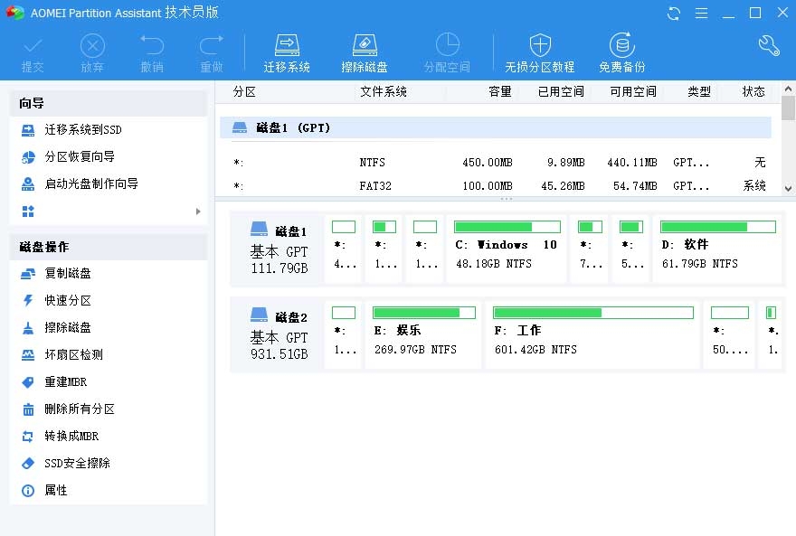Click the 撤销 (Undo) icon

(x=151, y=50)
